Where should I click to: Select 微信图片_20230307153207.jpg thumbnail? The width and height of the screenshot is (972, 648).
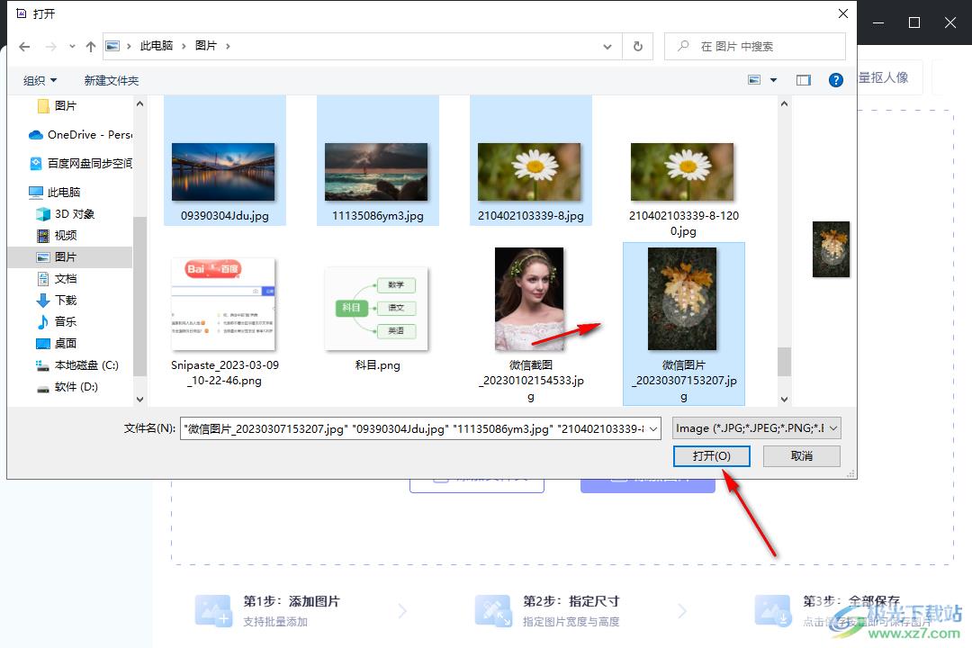682,299
